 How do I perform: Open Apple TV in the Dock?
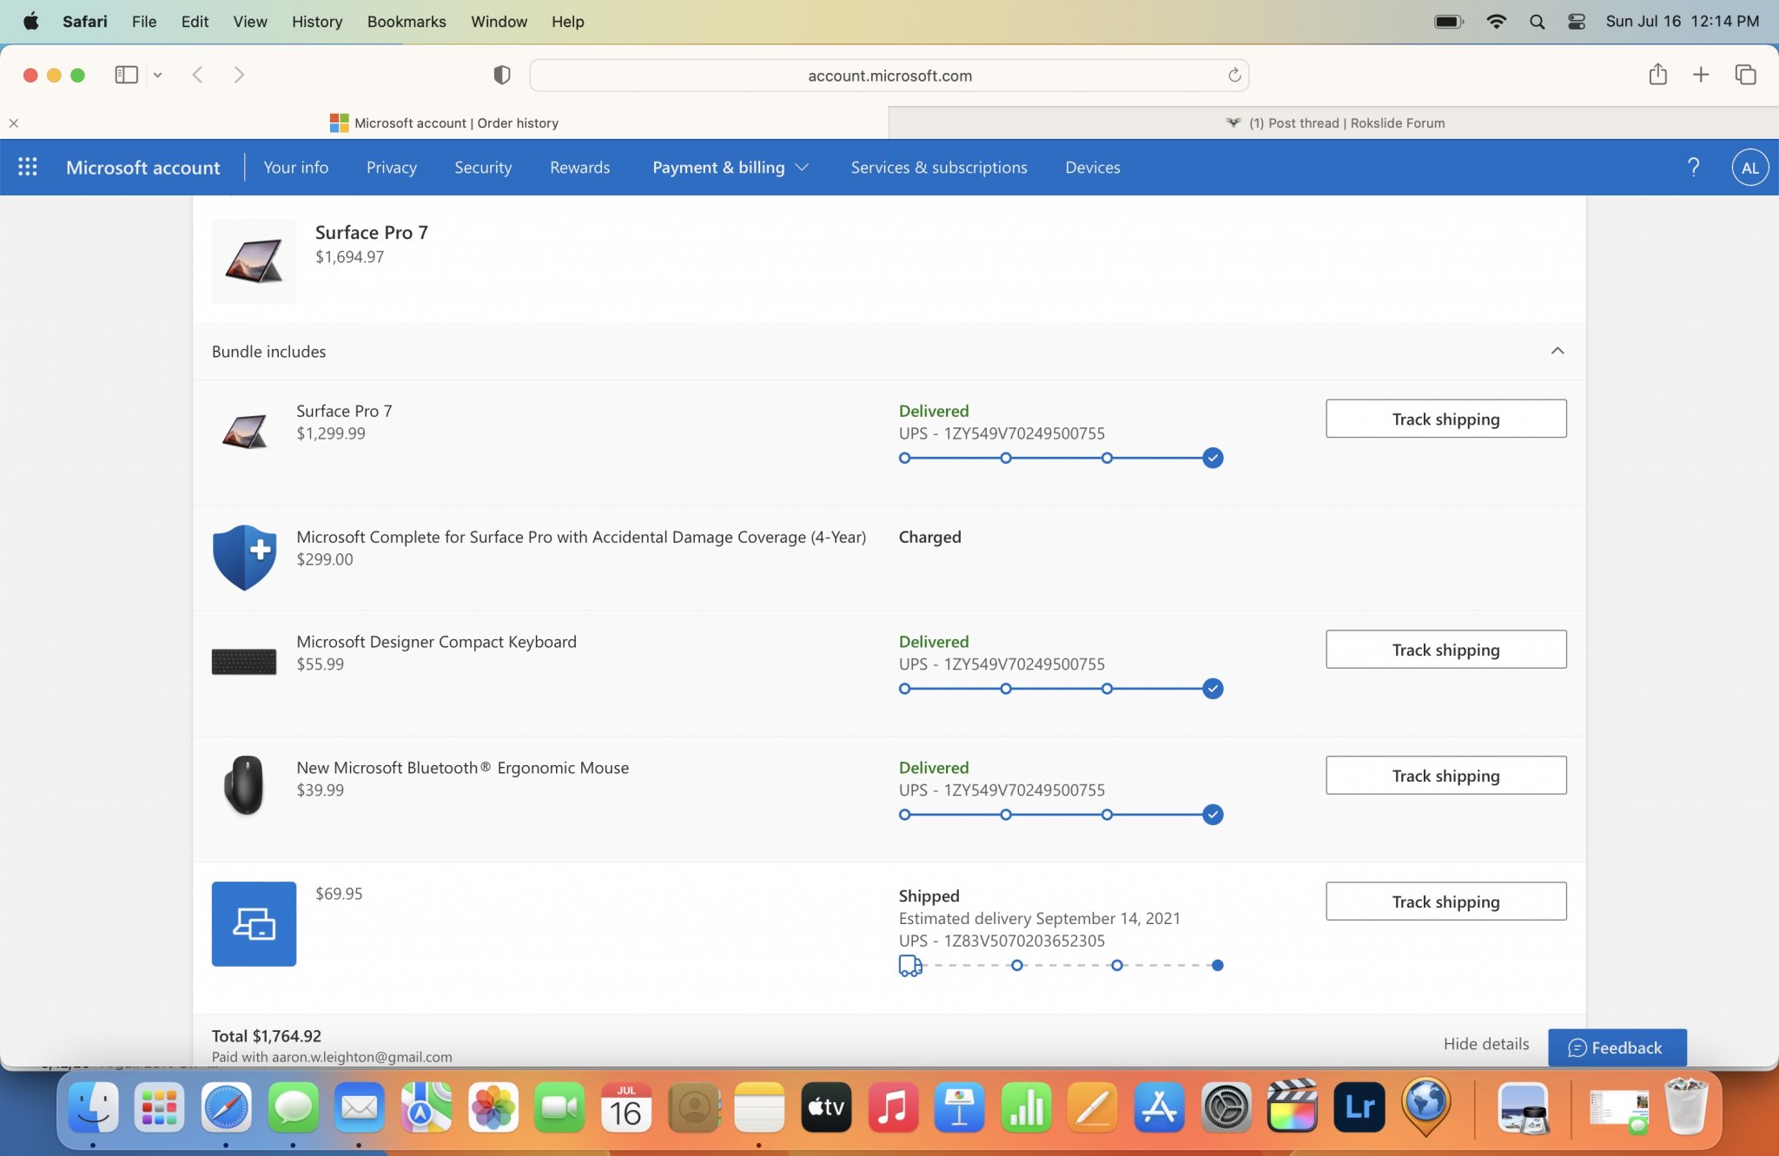pos(826,1107)
